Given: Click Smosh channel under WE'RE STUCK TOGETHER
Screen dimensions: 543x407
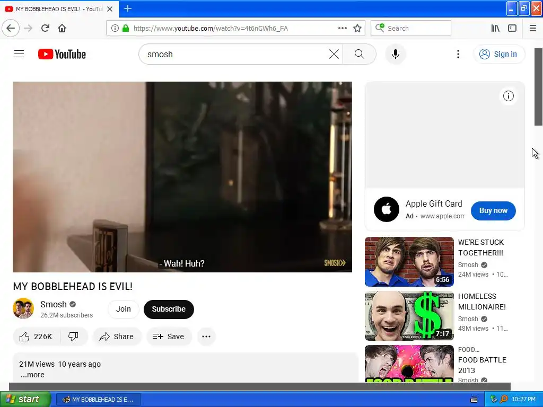Looking at the screenshot, I should [x=468, y=265].
